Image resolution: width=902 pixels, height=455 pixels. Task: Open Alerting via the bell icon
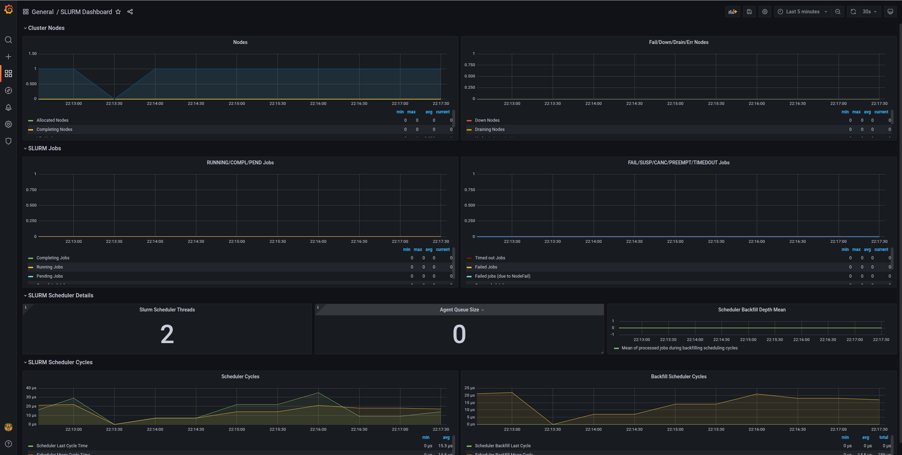8,107
